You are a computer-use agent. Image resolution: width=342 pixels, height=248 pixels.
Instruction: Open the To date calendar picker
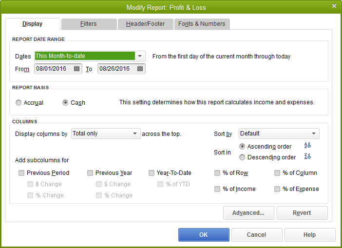(140, 69)
